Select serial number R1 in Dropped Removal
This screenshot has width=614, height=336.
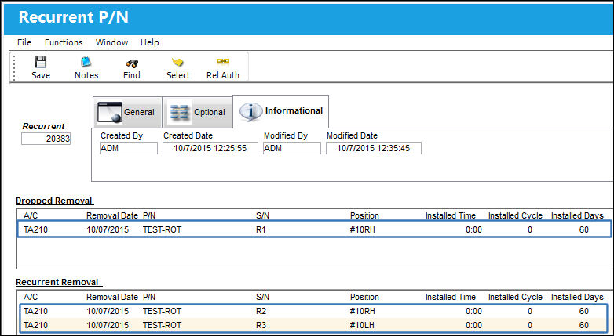click(x=261, y=229)
